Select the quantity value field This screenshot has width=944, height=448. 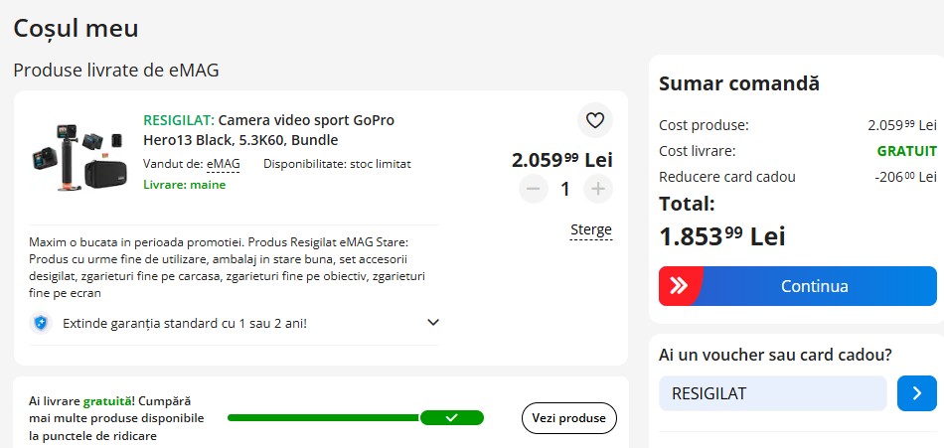click(x=565, y=189)
